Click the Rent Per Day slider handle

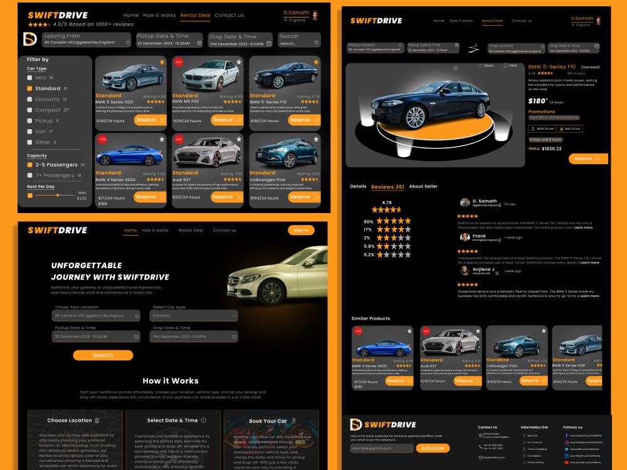click(58, 196)
